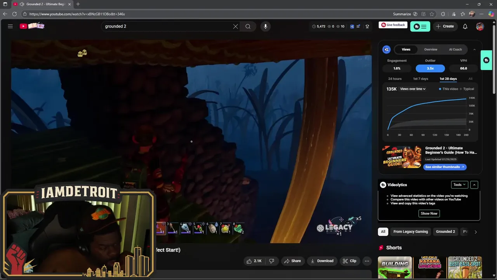Open the BUILDING short thumbnail

[395, 268]
